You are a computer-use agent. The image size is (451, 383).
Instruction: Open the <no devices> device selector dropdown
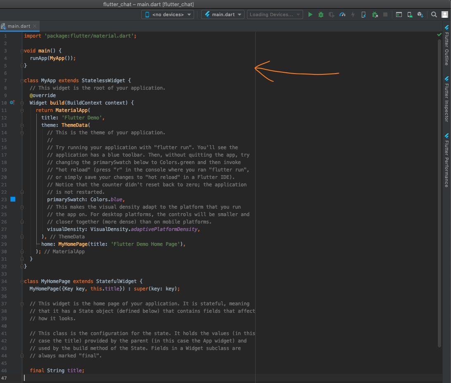(x=168, y=14)
